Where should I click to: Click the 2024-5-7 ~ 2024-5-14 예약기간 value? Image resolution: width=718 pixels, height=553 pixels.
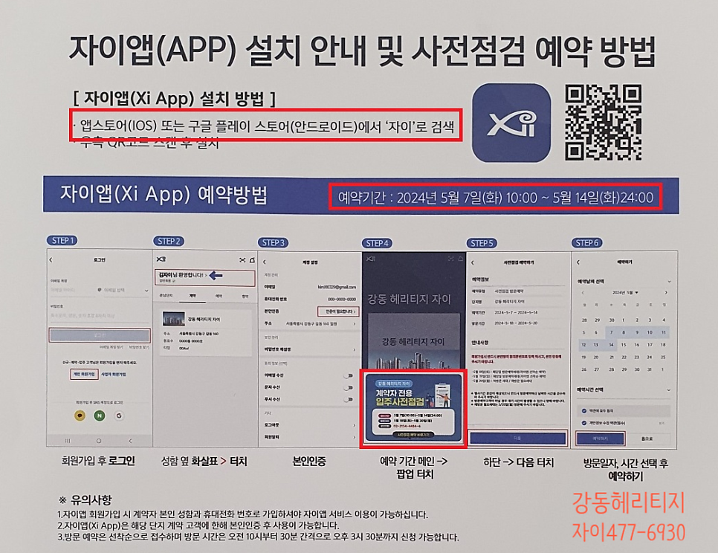516,313
